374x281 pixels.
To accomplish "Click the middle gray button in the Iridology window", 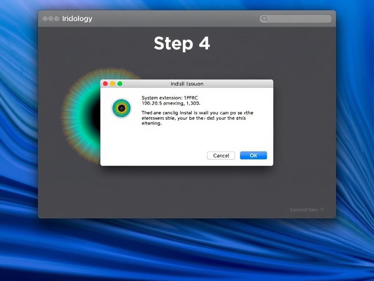I will [51, 19].
